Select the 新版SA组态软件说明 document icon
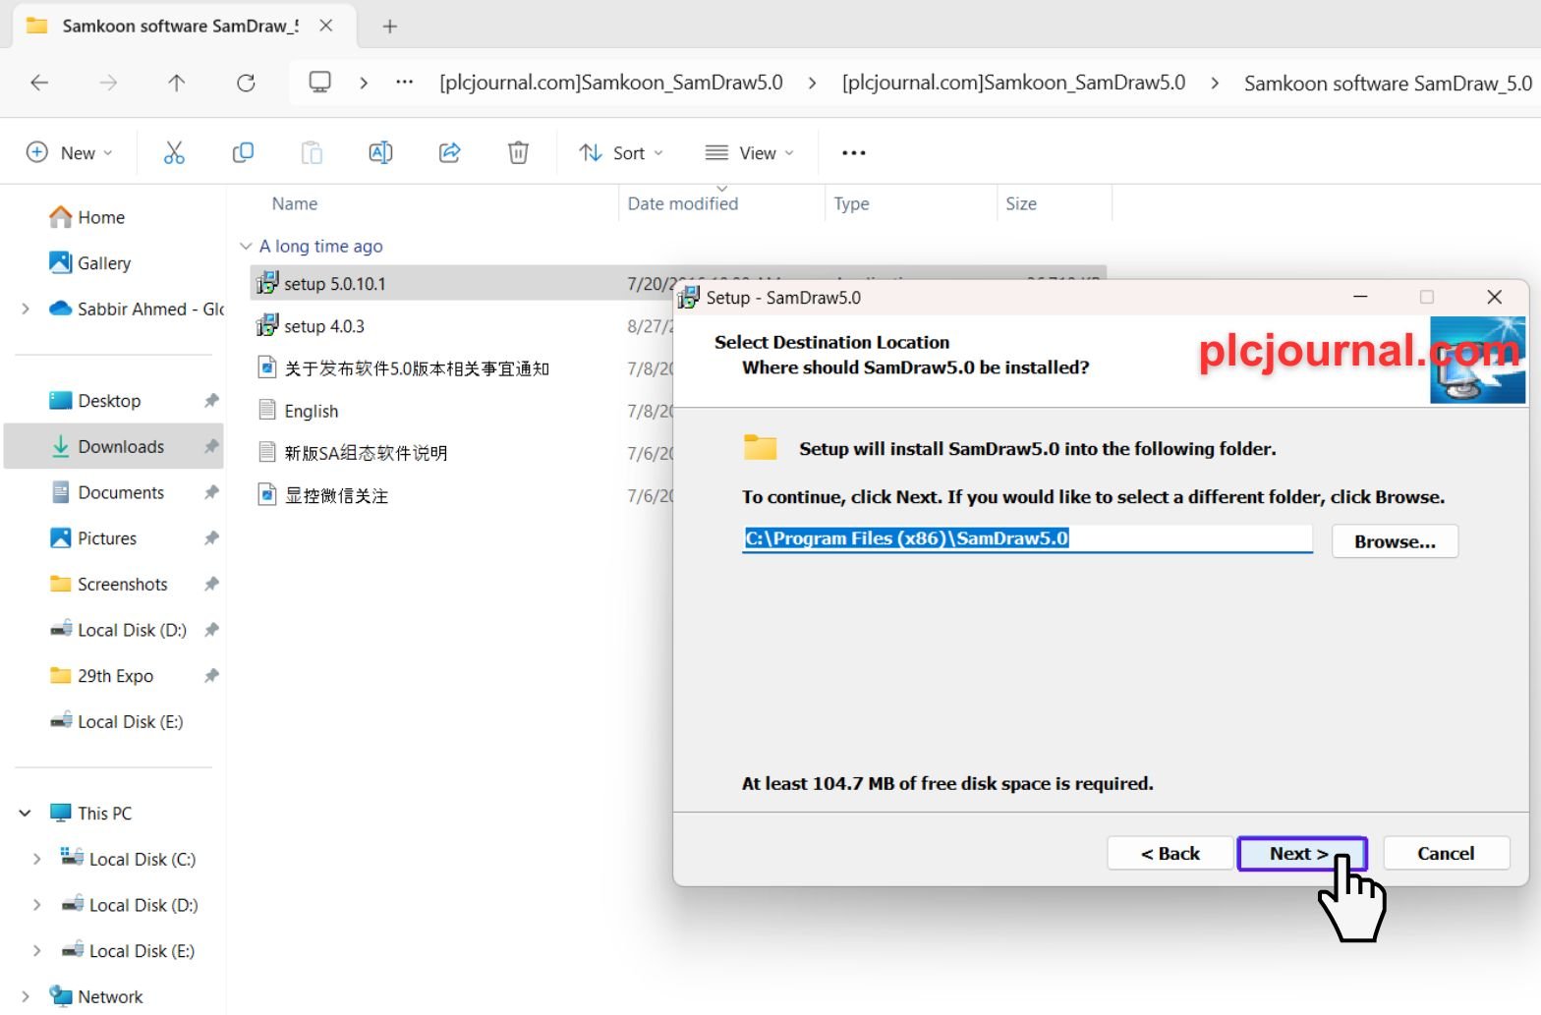This screenshot has height=1015, width=1541. pos(266,452)
